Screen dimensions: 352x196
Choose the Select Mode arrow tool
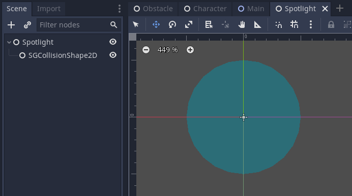pyautogui.click(x=136, y=24)
